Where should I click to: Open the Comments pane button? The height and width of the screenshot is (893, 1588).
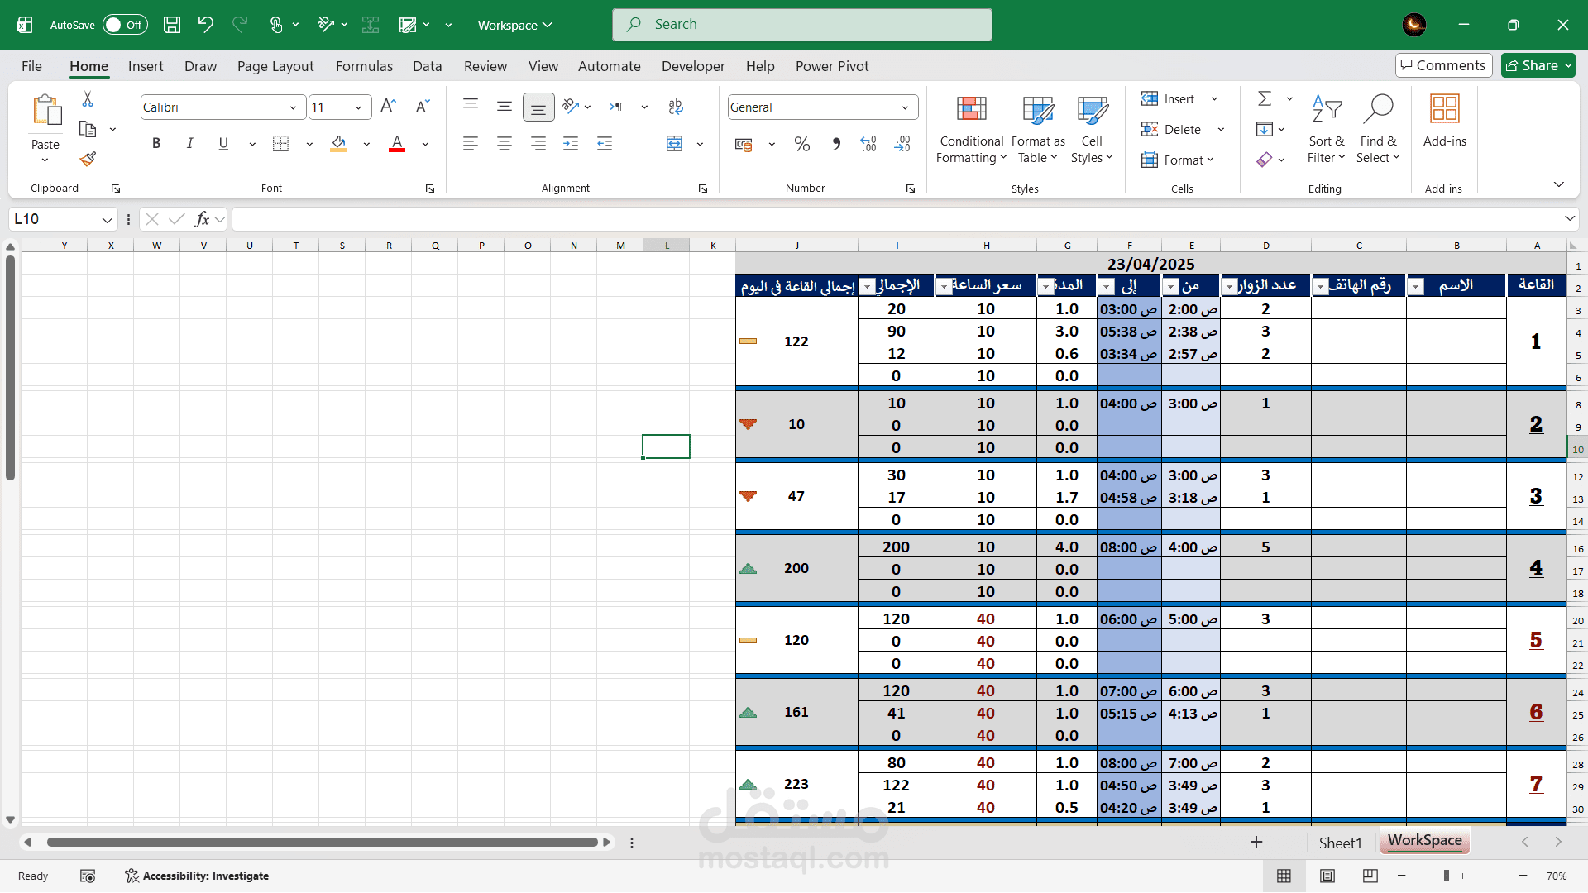(x=1443, y=65)
